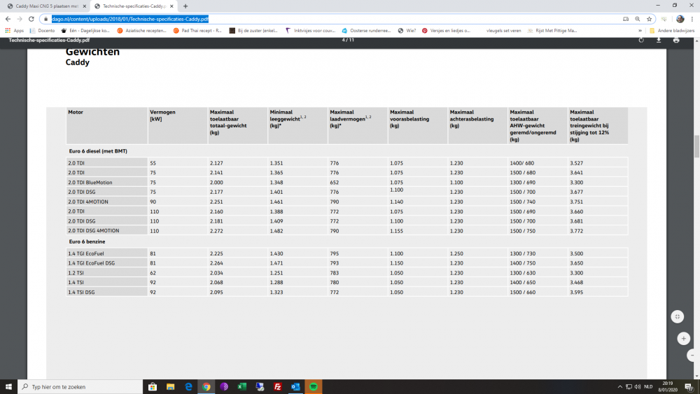
Task: Open notification action center
Action: (689, 387)
